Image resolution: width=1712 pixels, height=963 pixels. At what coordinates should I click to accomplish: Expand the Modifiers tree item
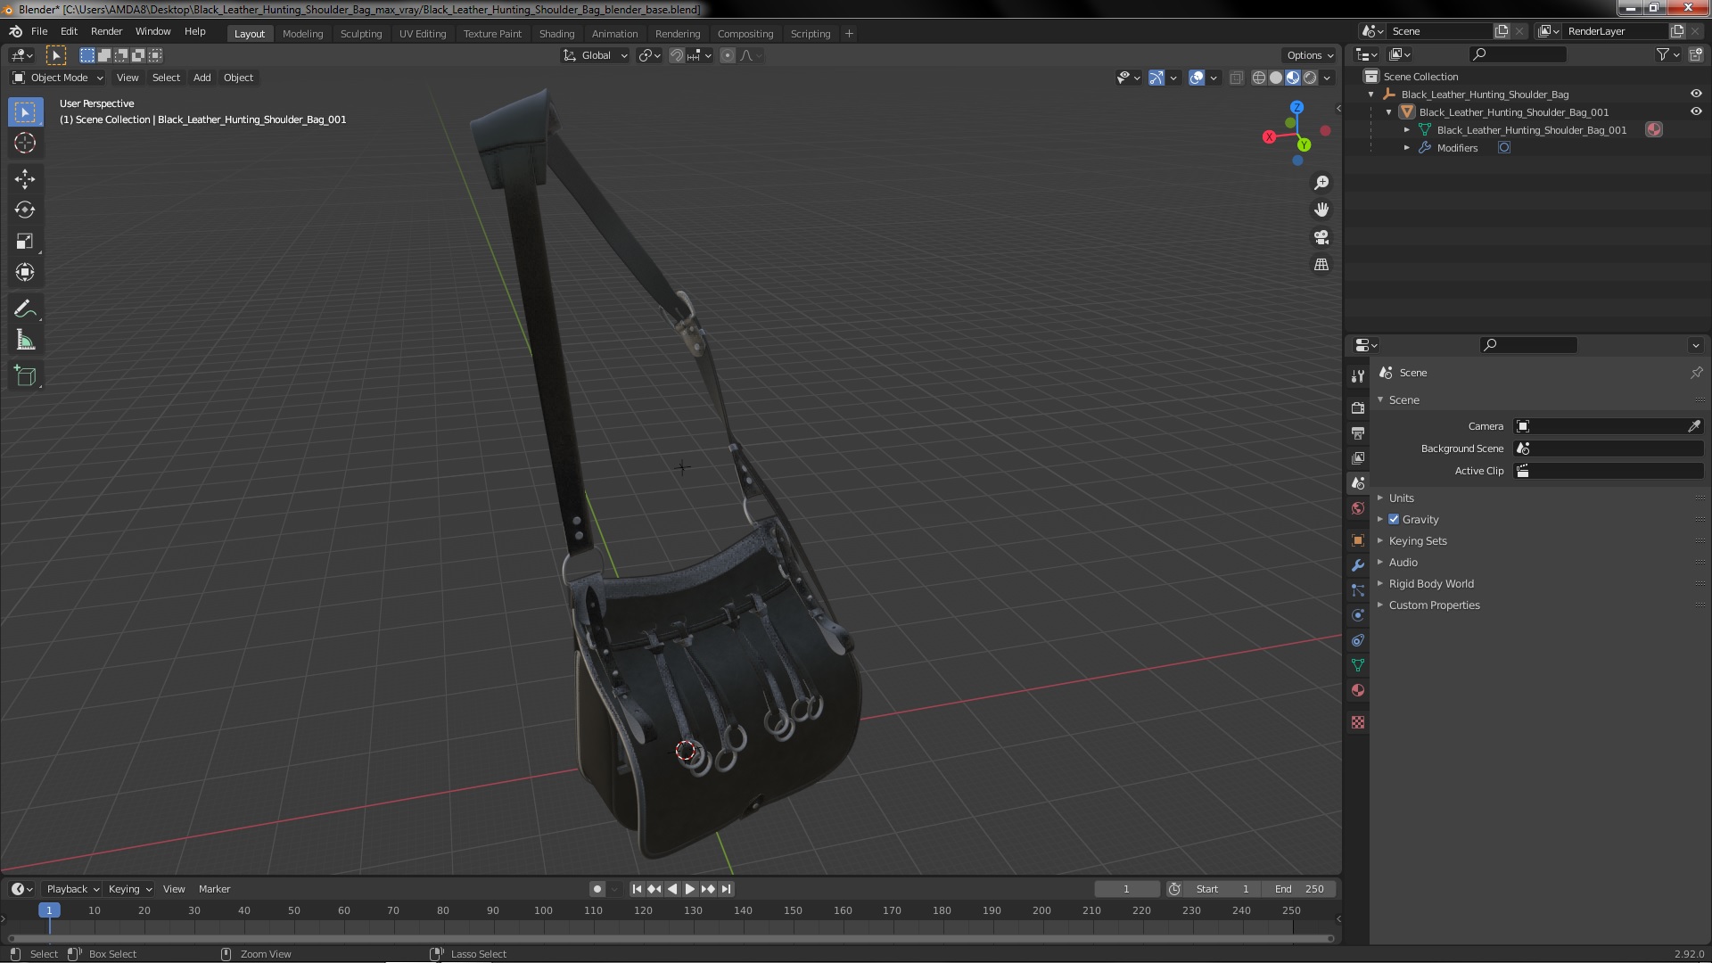1407,148
